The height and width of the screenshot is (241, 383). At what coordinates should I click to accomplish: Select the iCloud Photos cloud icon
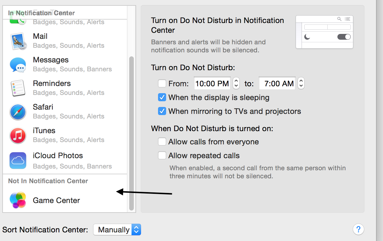click(x=18, y=160)
